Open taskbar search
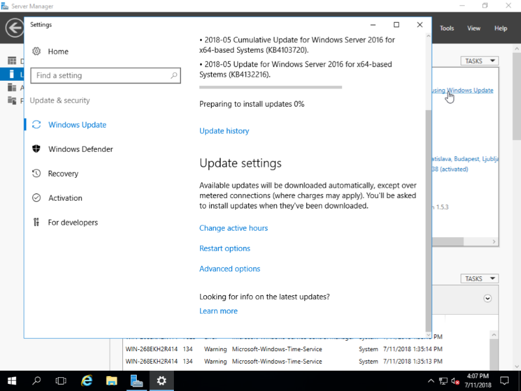521x391 pixels. 36,381
